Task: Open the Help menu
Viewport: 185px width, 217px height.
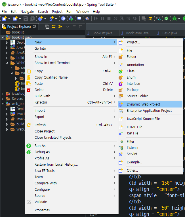Action: coord(96,11)
